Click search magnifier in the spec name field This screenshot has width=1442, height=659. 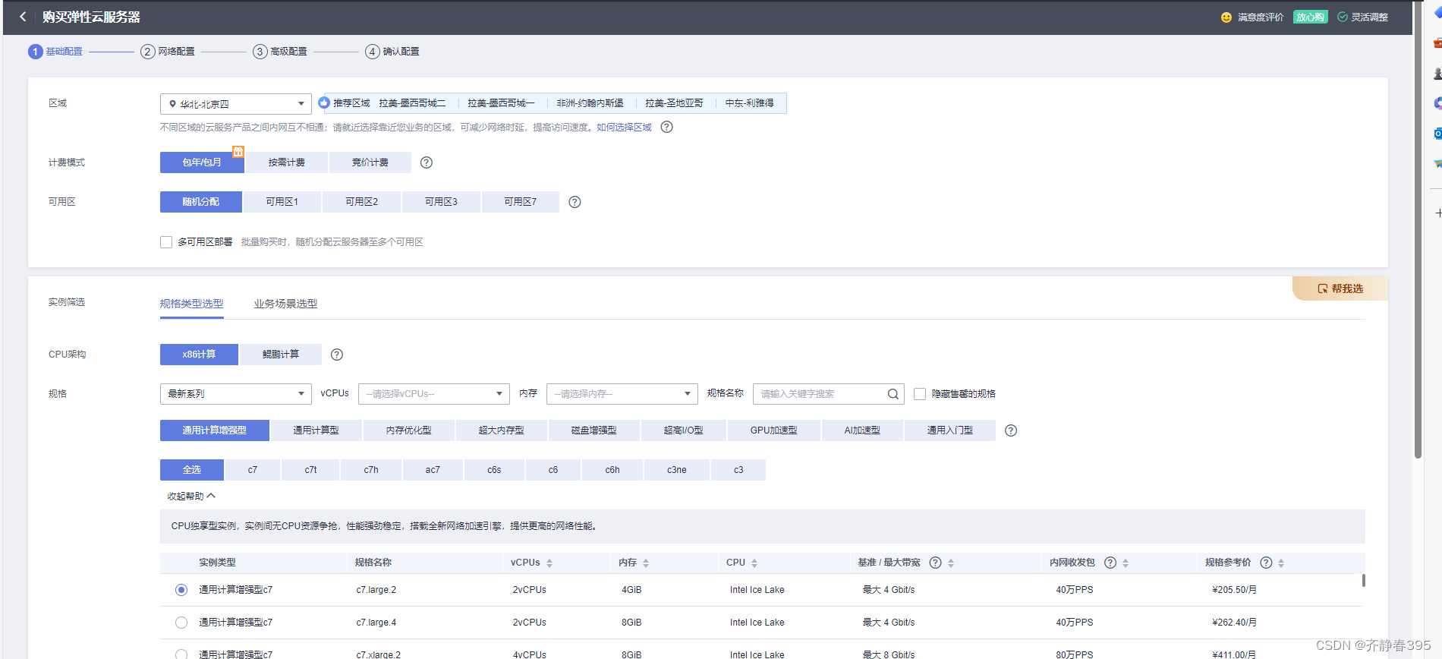click(893, 394)
